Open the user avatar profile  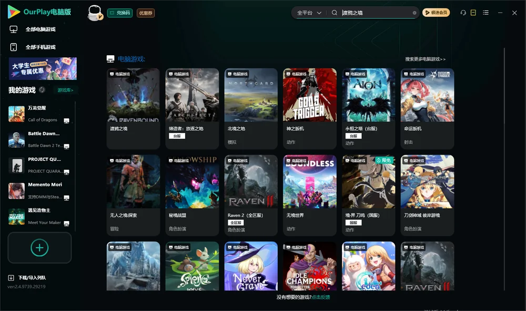point(95,13)
